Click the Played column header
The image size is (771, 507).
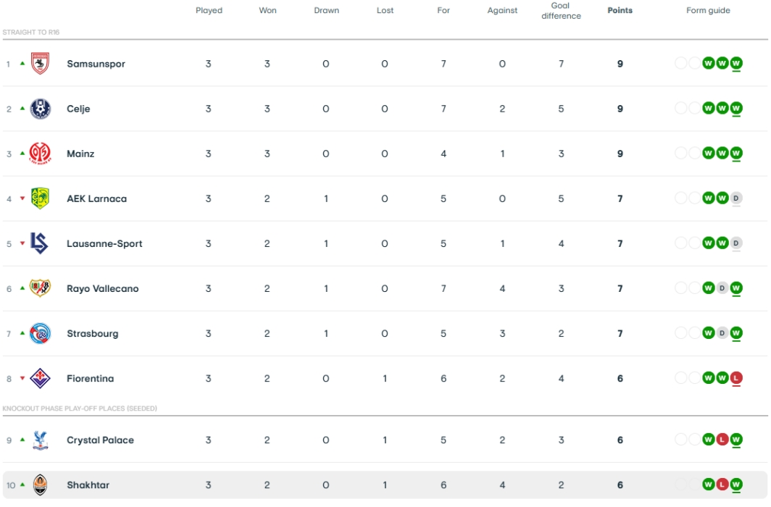[x=209, y=11]
